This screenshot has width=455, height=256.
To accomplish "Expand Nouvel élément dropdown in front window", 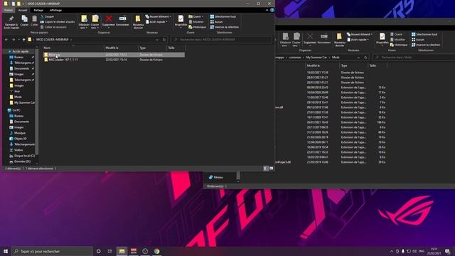I will [x=158, y=16].
